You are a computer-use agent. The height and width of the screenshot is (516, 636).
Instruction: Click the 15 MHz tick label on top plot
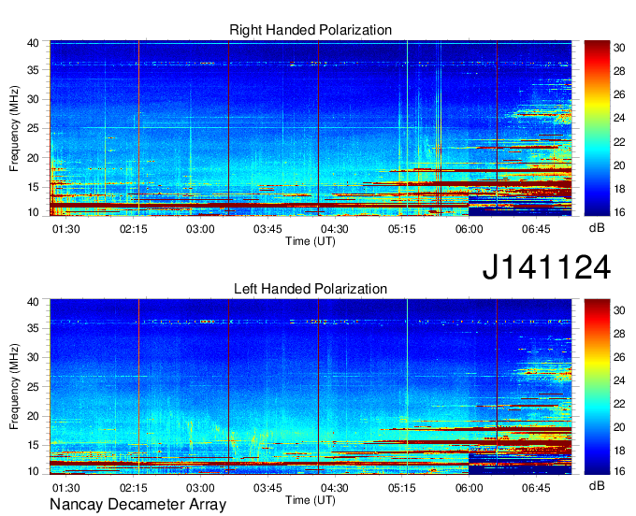[x=33, y=187]
